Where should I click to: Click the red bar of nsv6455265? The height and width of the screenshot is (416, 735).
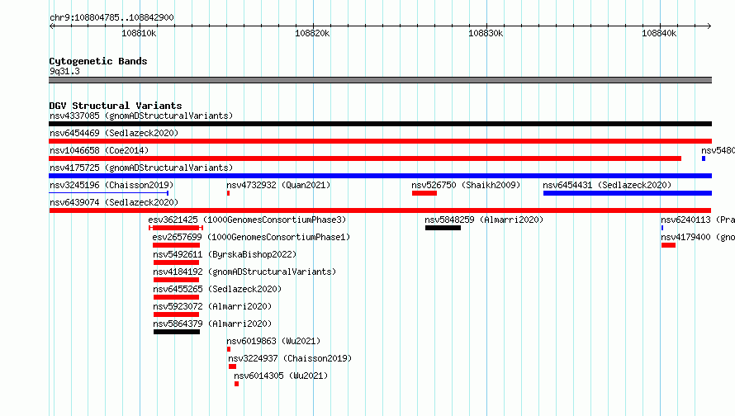(176, 297)
